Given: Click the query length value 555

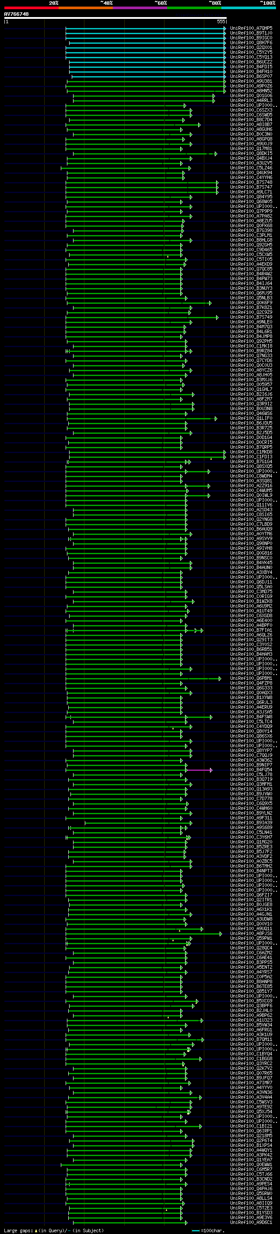Looking at the screenshot, I should click(x=220, y=21).
